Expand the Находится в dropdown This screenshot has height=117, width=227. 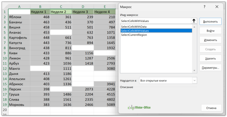194,81
